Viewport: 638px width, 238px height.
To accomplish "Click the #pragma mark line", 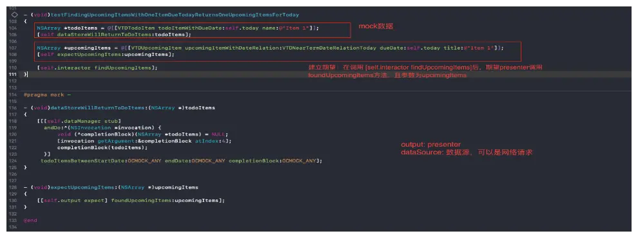I will 48,94.
